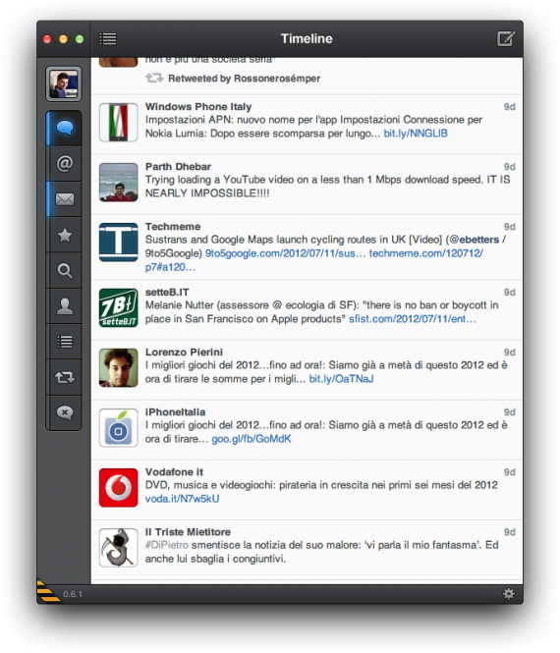The width and height of the screenshot is (560, 653).
Task: Click the #DiPietro hashtag
Action: [167, 545]
